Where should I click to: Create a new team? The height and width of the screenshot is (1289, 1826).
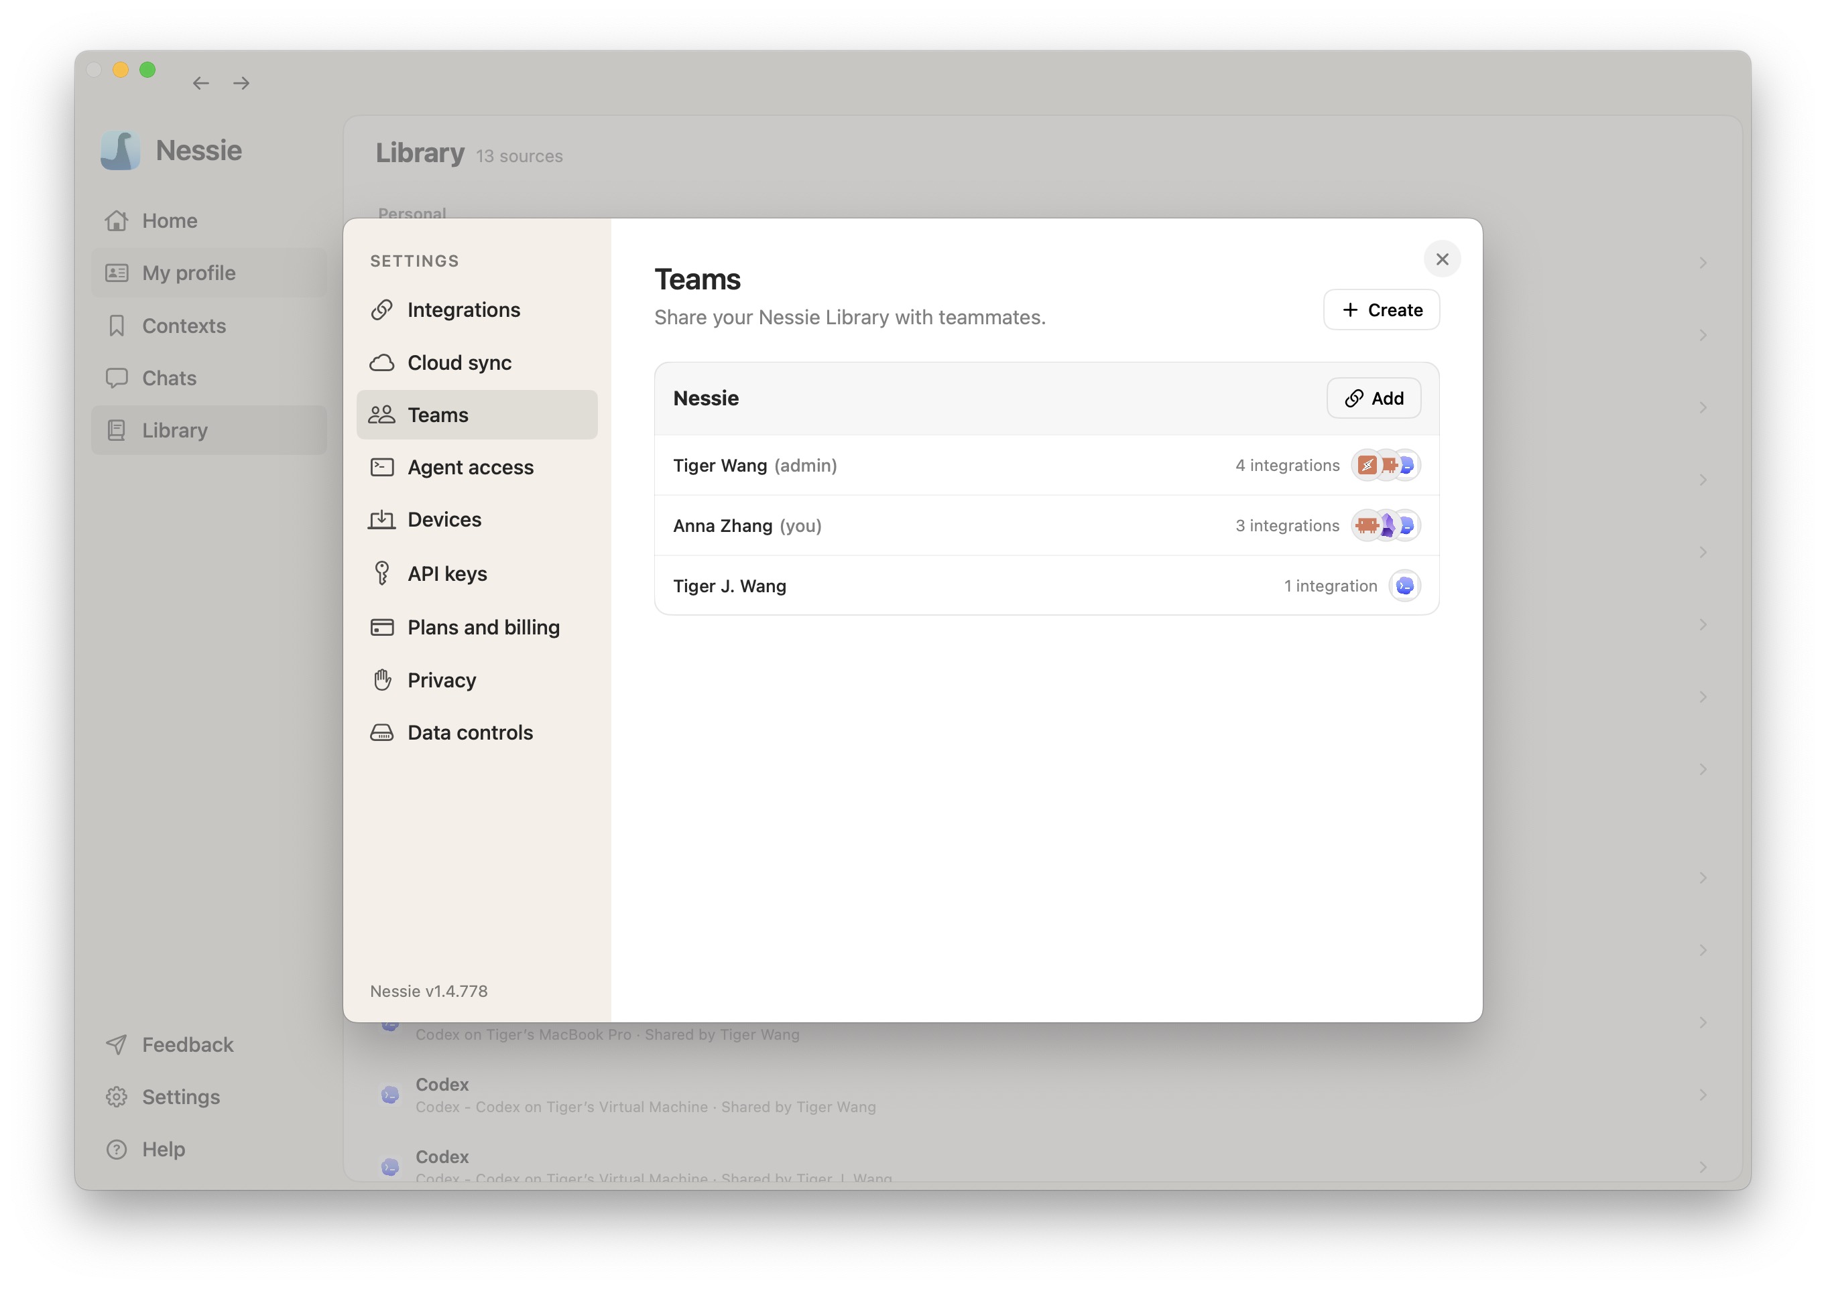[1381, 310]
